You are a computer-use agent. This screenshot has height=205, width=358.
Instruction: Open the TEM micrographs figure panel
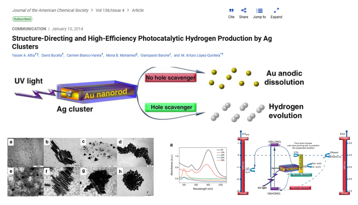(x=81, y=167)
